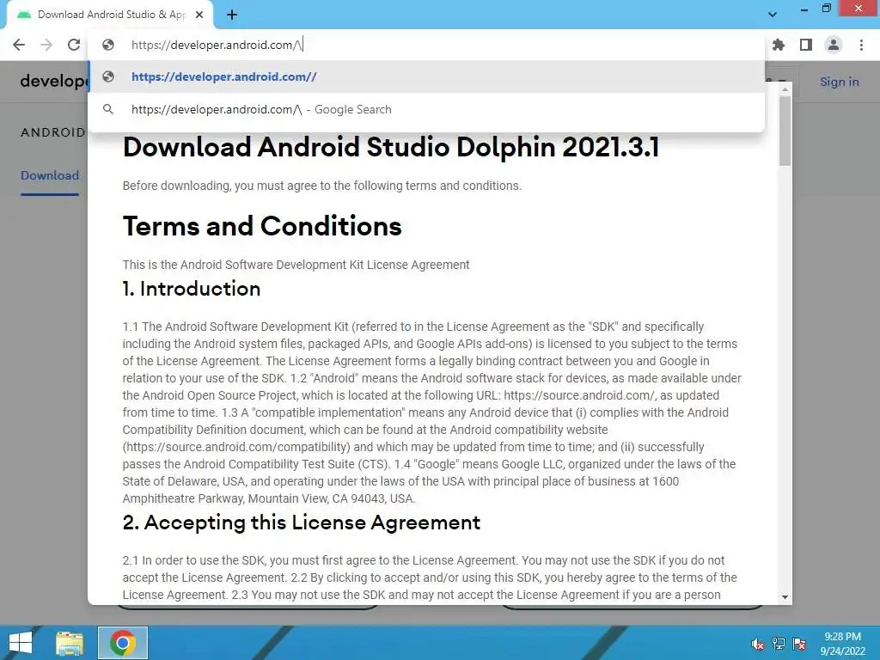
Task: Open the Chrome profile avatar
Action: pyautogui.click(x=834, y=45)
